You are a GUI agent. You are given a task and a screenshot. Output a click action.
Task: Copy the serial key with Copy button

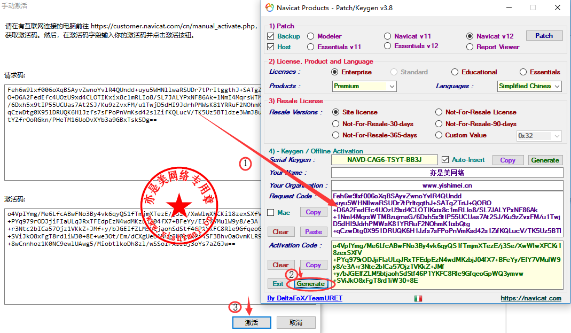(x=507, y=160)
